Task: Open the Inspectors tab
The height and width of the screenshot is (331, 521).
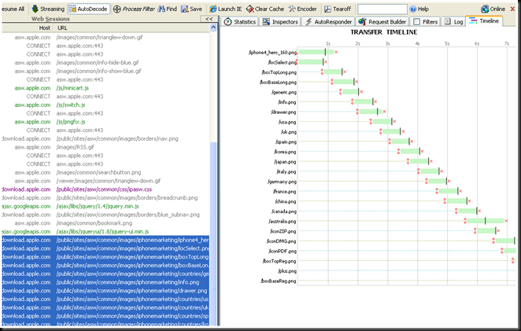Action: pyautogui.click(x=279, y=21)
